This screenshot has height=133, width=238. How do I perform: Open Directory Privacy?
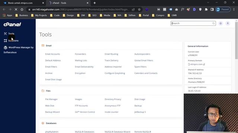pos(113,99)
